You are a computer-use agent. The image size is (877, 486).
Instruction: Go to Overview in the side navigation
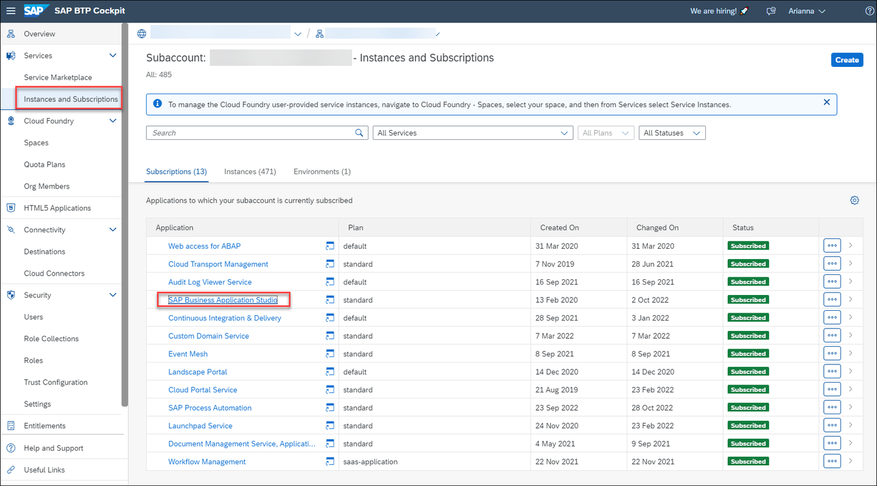(40, 33)
